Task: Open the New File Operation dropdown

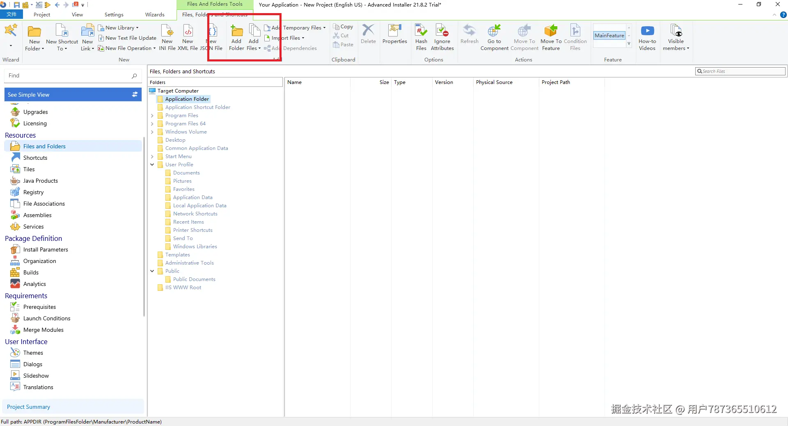Action: (x=126, y=48)
